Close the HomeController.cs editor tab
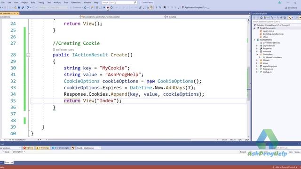301x169 pixels. pyautogui.click(x=18, y=14)
